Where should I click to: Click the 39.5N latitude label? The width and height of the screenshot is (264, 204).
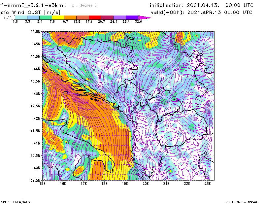[x=35, y=181]
